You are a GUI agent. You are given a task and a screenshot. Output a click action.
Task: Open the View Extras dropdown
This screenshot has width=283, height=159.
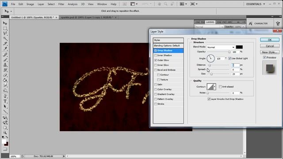(134, 4)
